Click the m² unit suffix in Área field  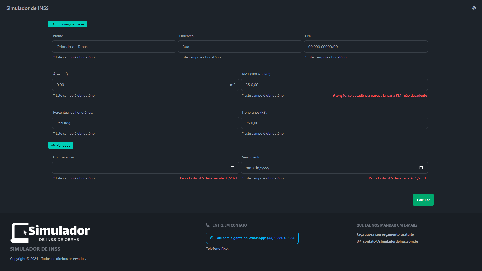(x=232, y=85)
